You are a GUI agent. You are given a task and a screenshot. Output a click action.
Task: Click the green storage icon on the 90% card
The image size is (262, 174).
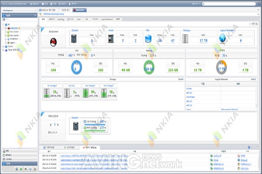pos(86,93)
